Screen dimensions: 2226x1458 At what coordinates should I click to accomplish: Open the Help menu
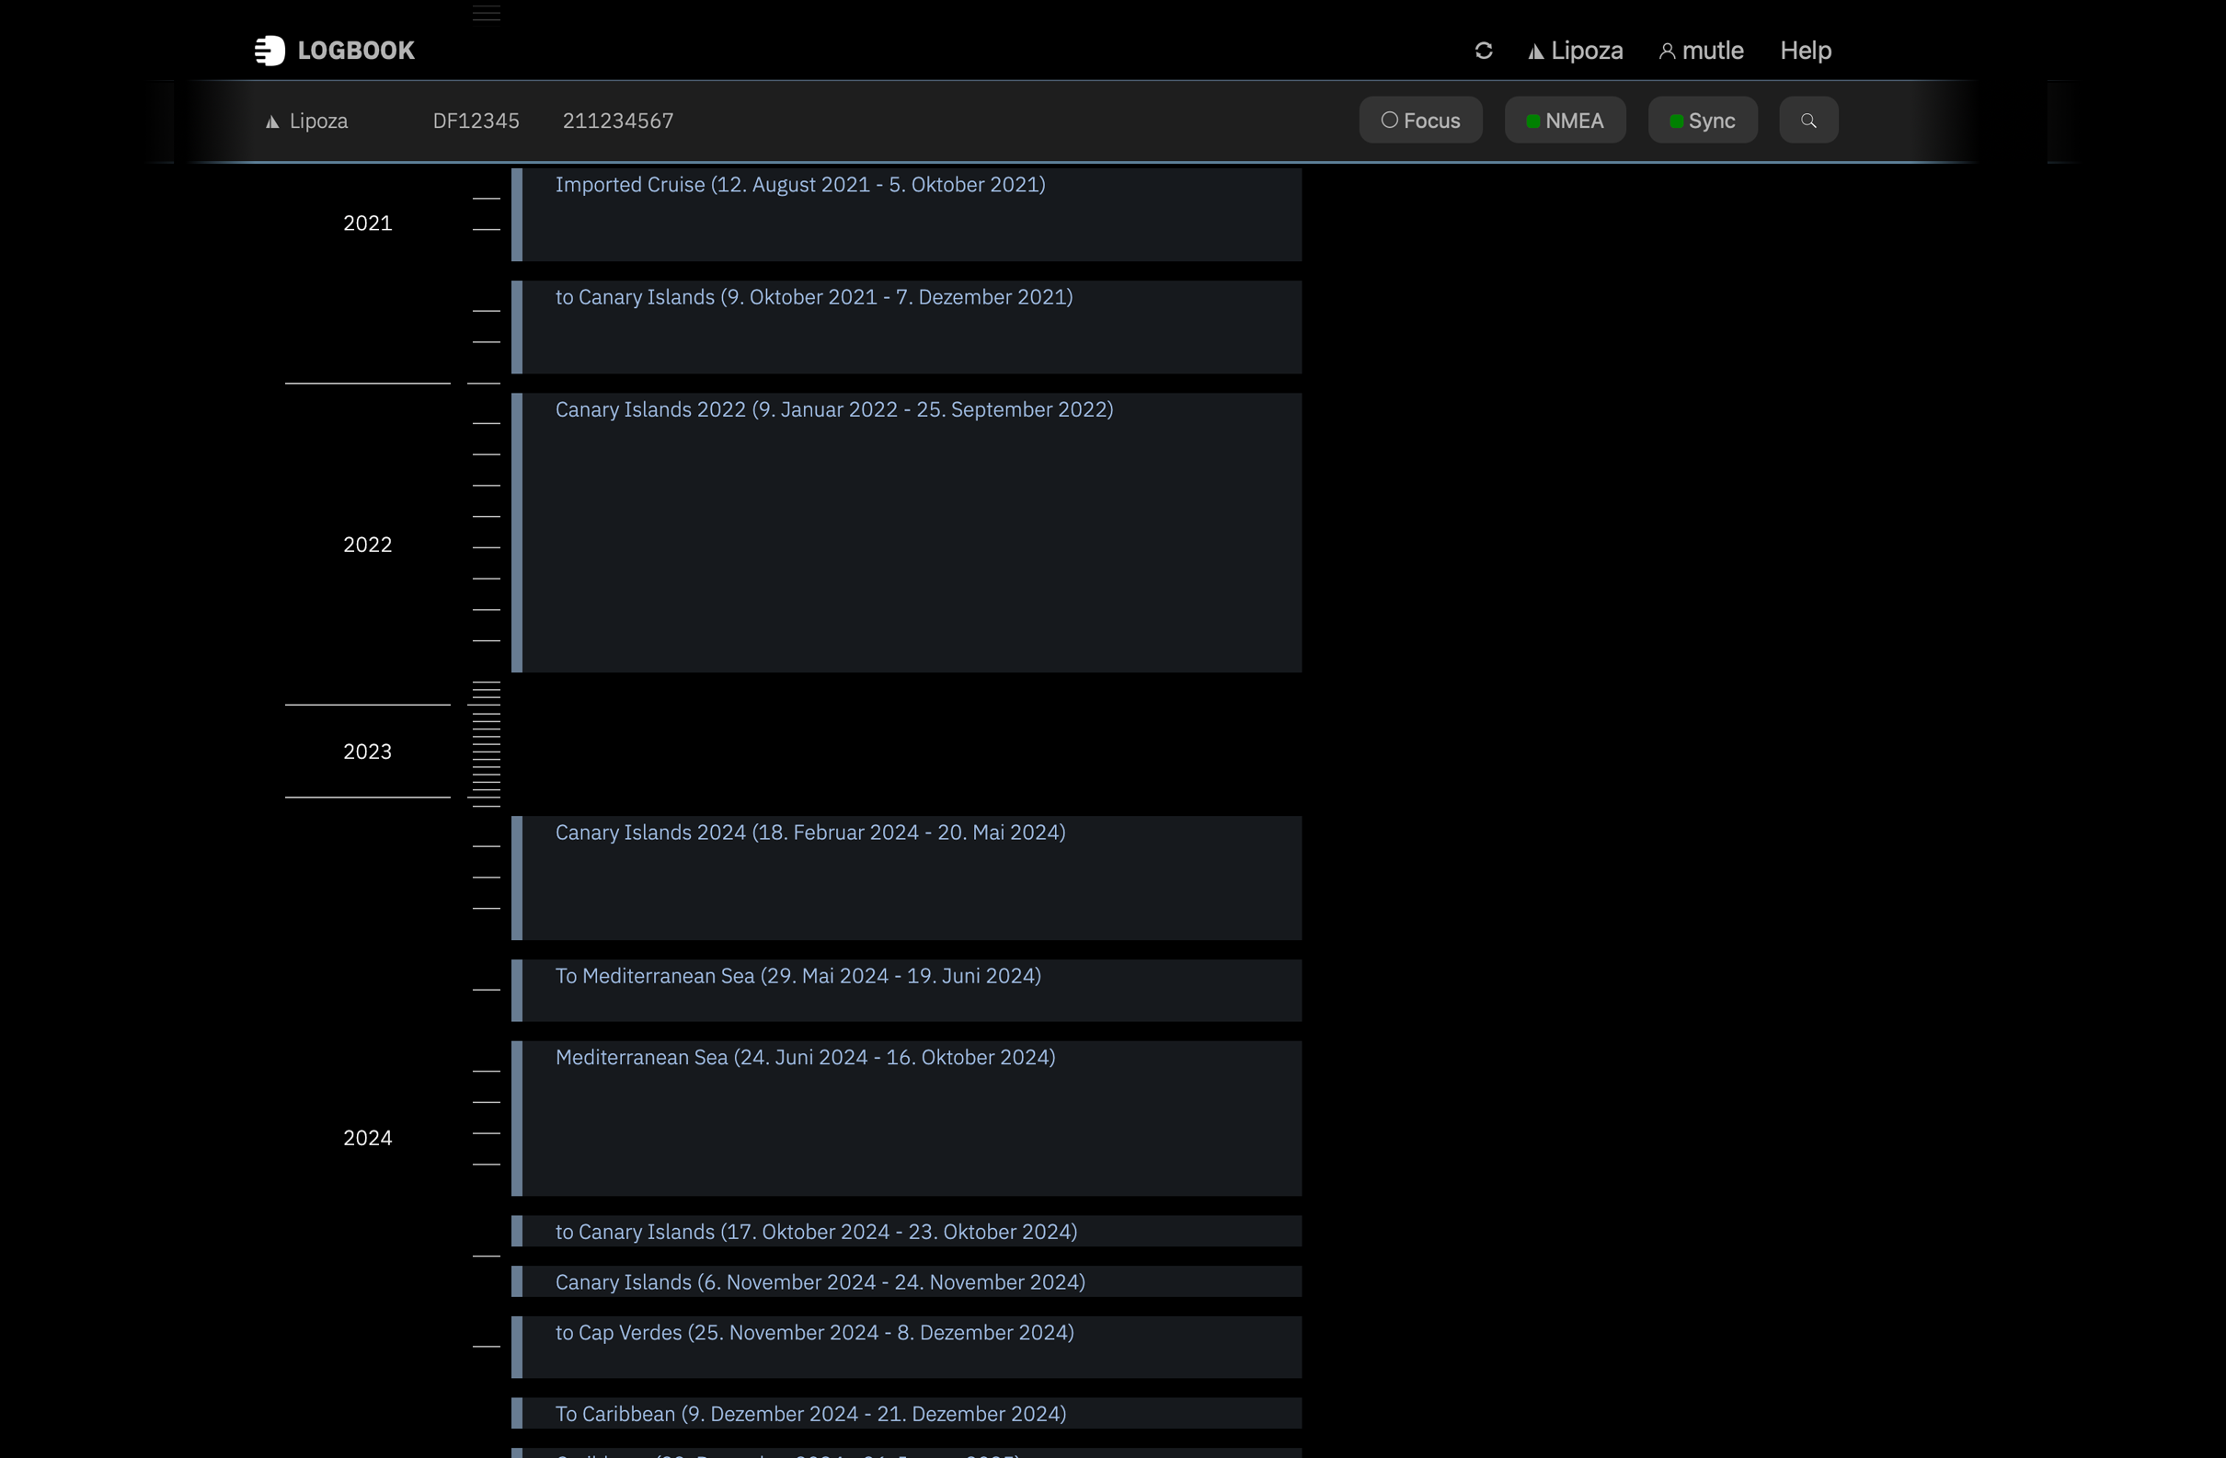tap(1804, 51)
